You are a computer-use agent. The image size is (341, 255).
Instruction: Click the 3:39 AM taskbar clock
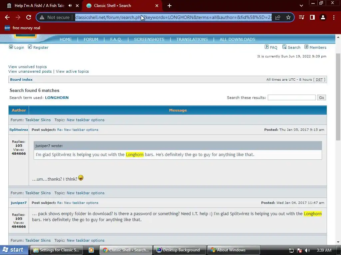click(324, 250)
